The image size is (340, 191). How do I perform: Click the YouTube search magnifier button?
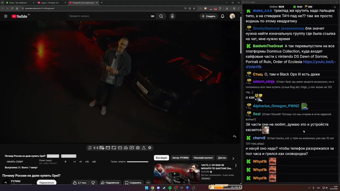click(161, 16)
